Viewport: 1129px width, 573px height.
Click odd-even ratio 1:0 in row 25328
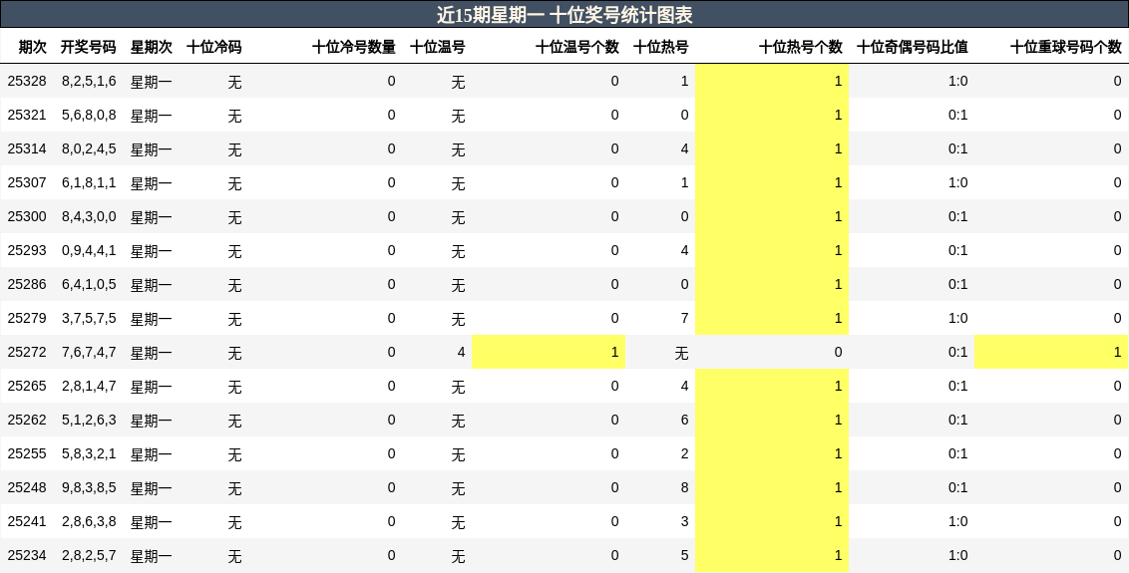[x=957, y=82]
